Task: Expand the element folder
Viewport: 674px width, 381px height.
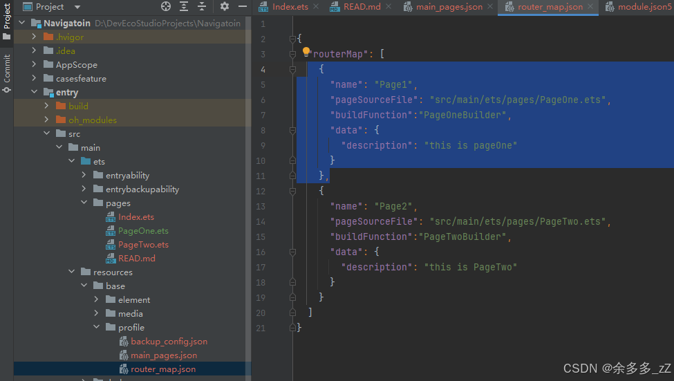Action: [96, 299]
